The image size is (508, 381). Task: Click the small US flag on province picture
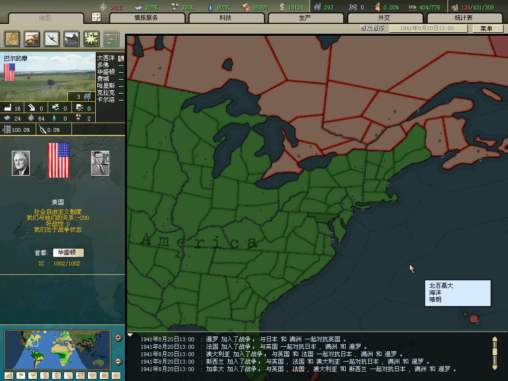pyautogui.click(x=9, y=72)
